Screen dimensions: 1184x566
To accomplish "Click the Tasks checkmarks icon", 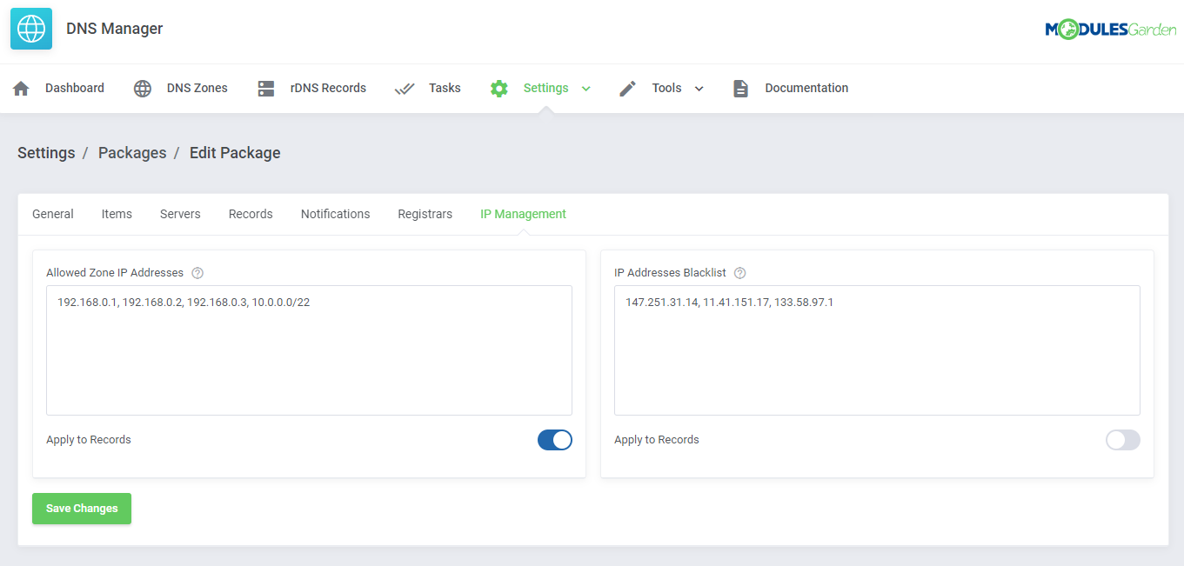I will 404,87.
